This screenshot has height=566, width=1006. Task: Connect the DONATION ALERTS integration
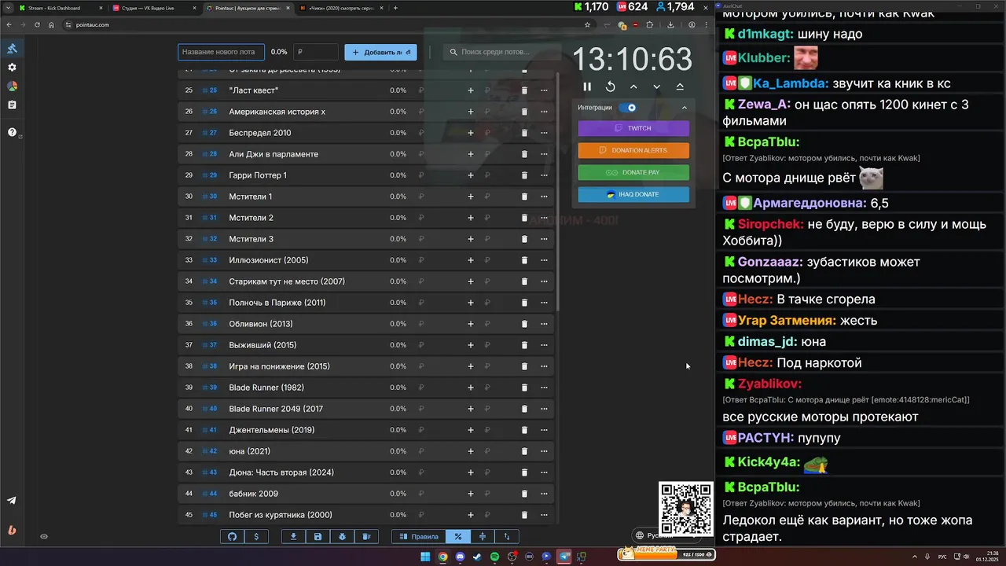click(x=633, y=150)
